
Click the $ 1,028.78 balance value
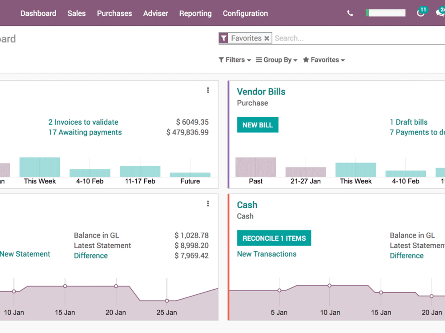coord(191,235)
